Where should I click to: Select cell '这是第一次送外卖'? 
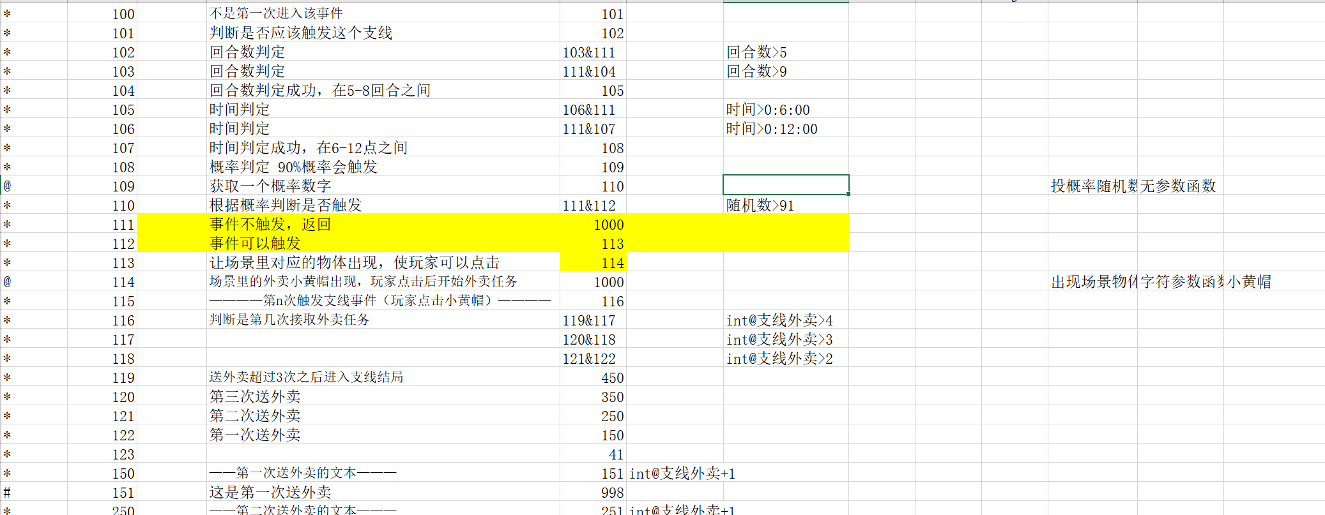pyautogui.click(x=383, y=491)
